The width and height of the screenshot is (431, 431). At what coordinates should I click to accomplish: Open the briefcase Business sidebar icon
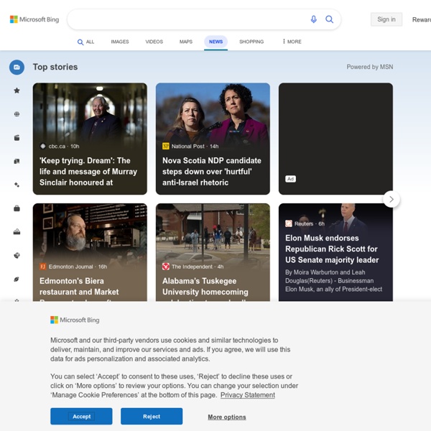(17, 208)
